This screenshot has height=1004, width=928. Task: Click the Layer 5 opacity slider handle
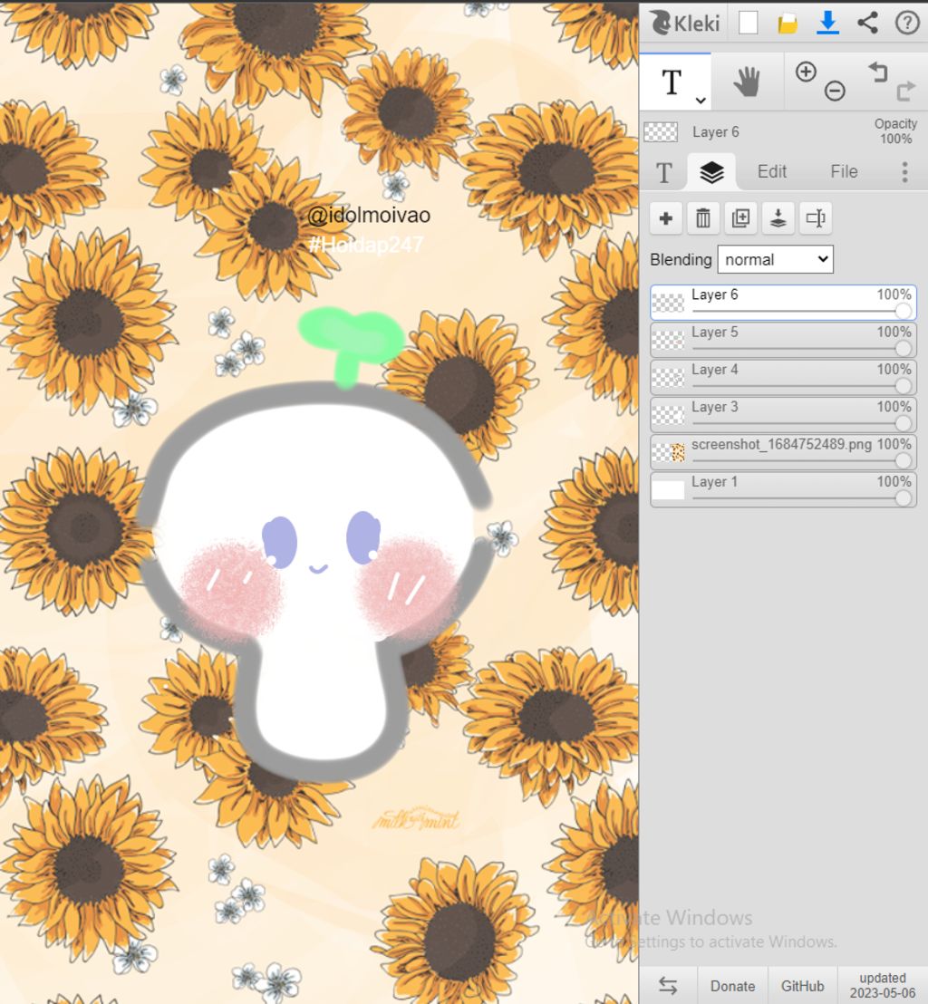(x=903, y=349)
